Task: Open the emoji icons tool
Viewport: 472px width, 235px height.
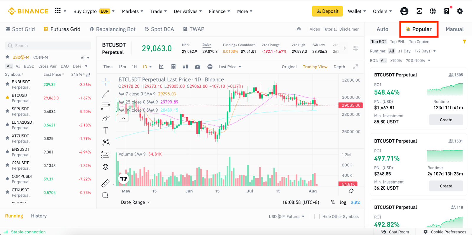Action: [105, 167]
